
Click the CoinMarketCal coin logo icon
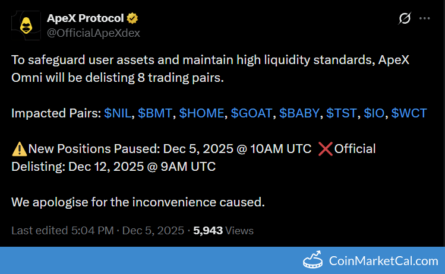(x=313, y=259)
